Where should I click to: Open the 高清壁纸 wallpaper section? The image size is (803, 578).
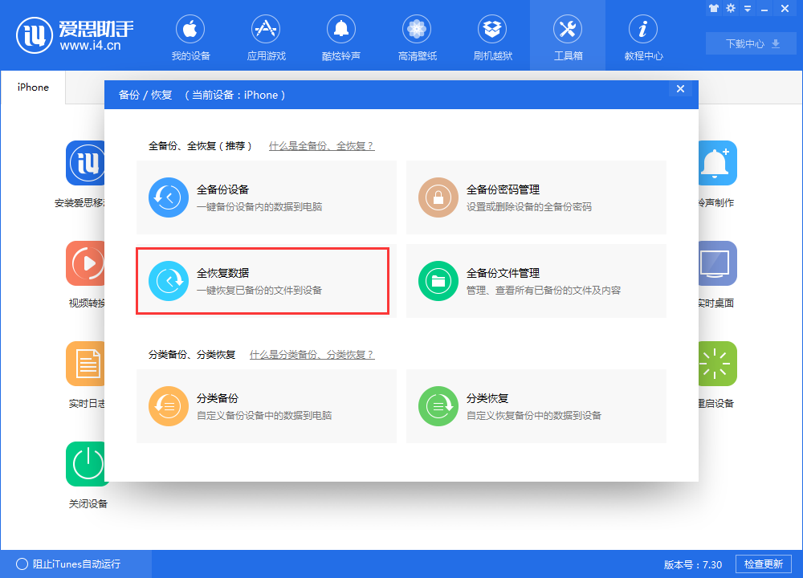tap(416, 36)
